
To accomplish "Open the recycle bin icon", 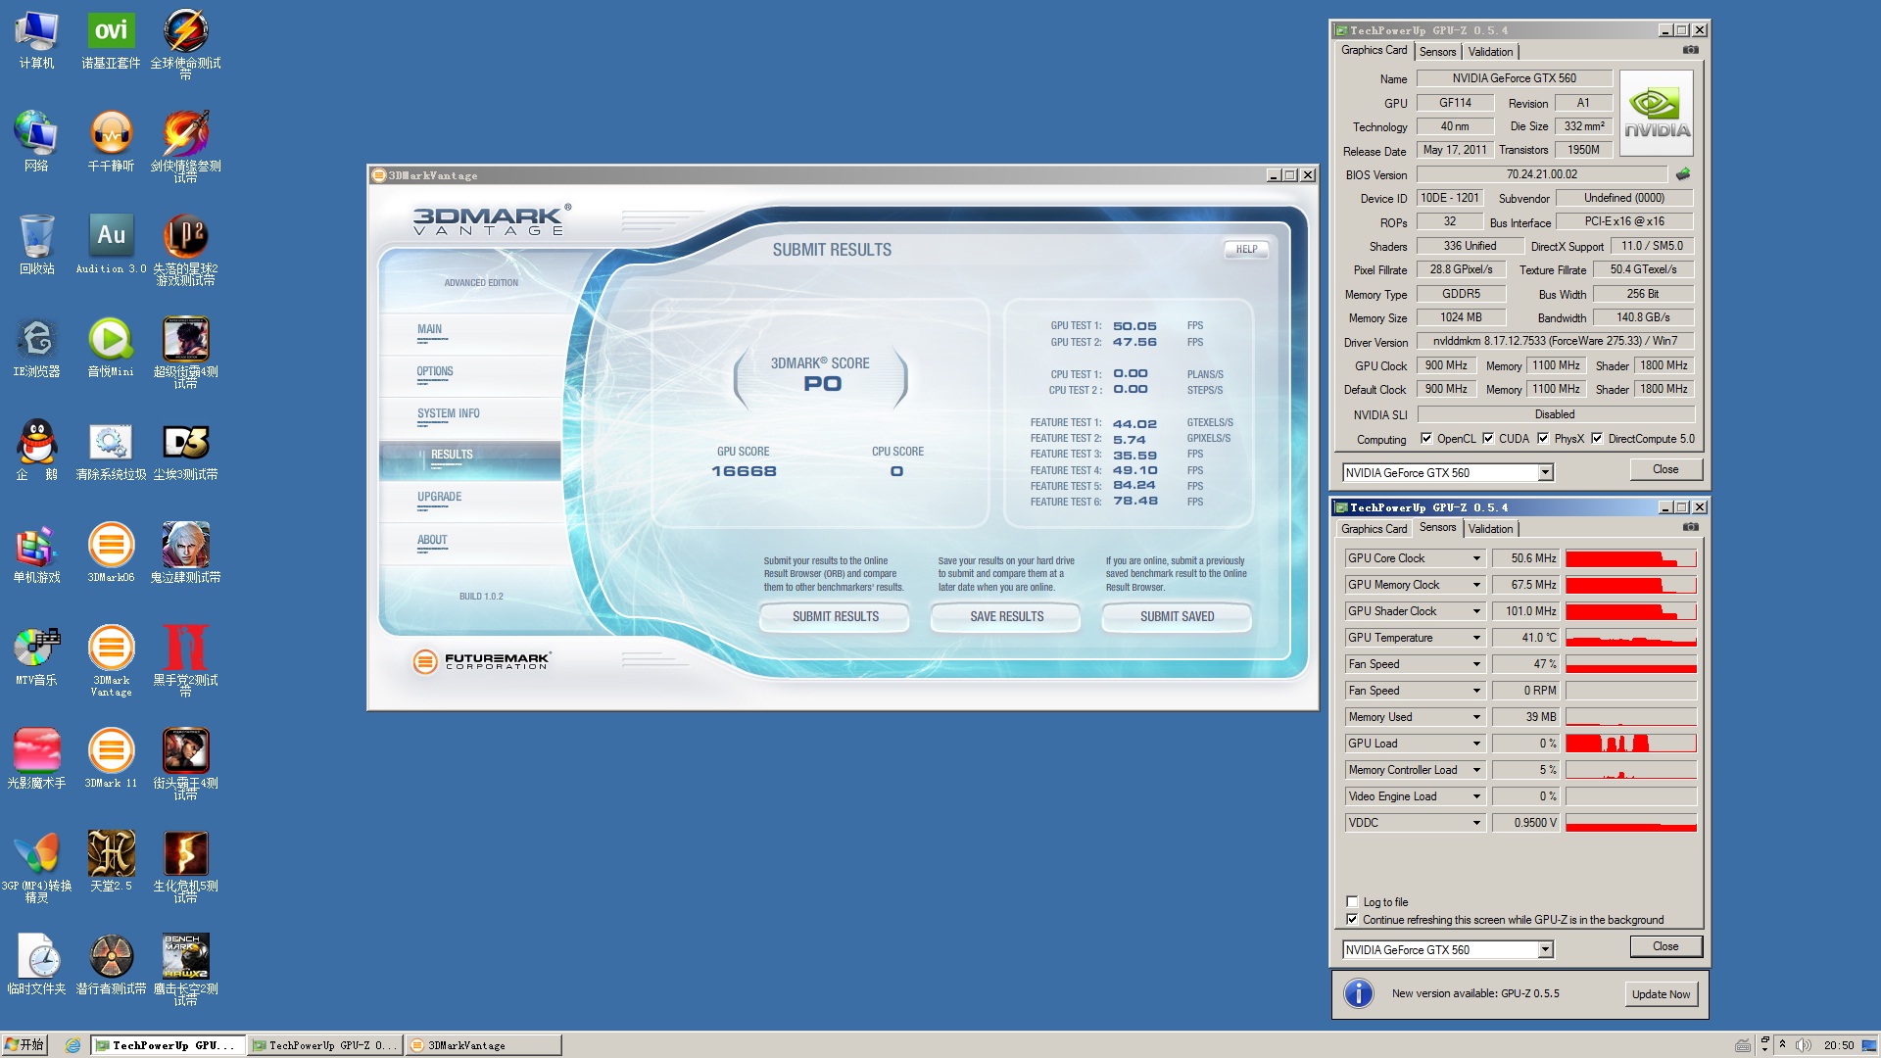I will coord(36,236).
